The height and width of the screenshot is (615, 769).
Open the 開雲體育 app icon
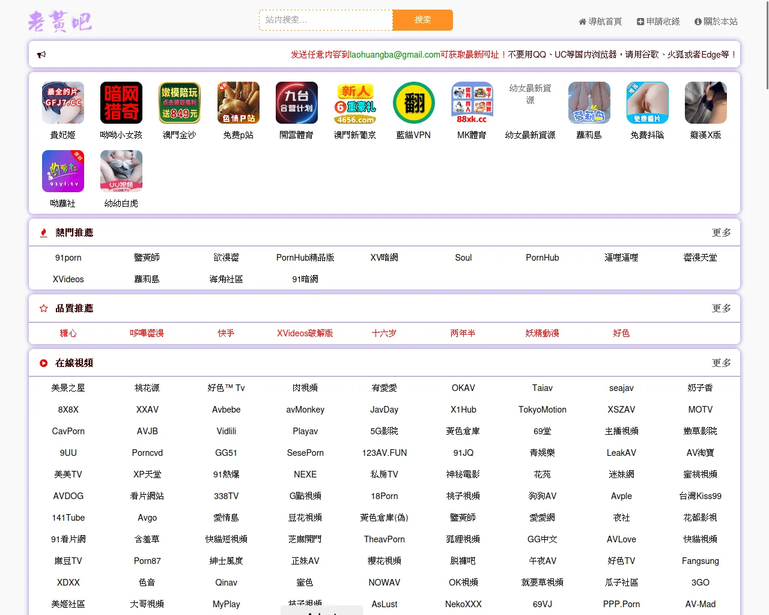[x=297, y=103]
